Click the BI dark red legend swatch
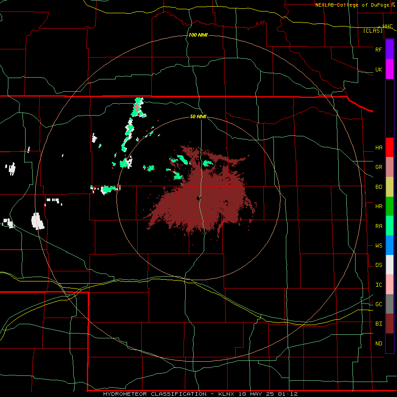 click(390, 324)
